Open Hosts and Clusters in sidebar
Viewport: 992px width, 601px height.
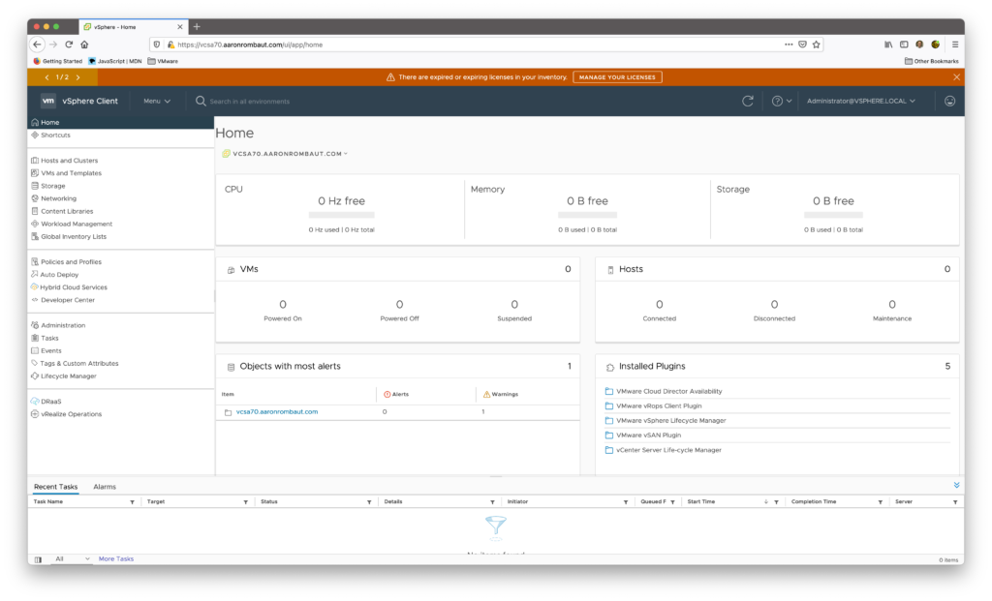(x=69, y=161)
